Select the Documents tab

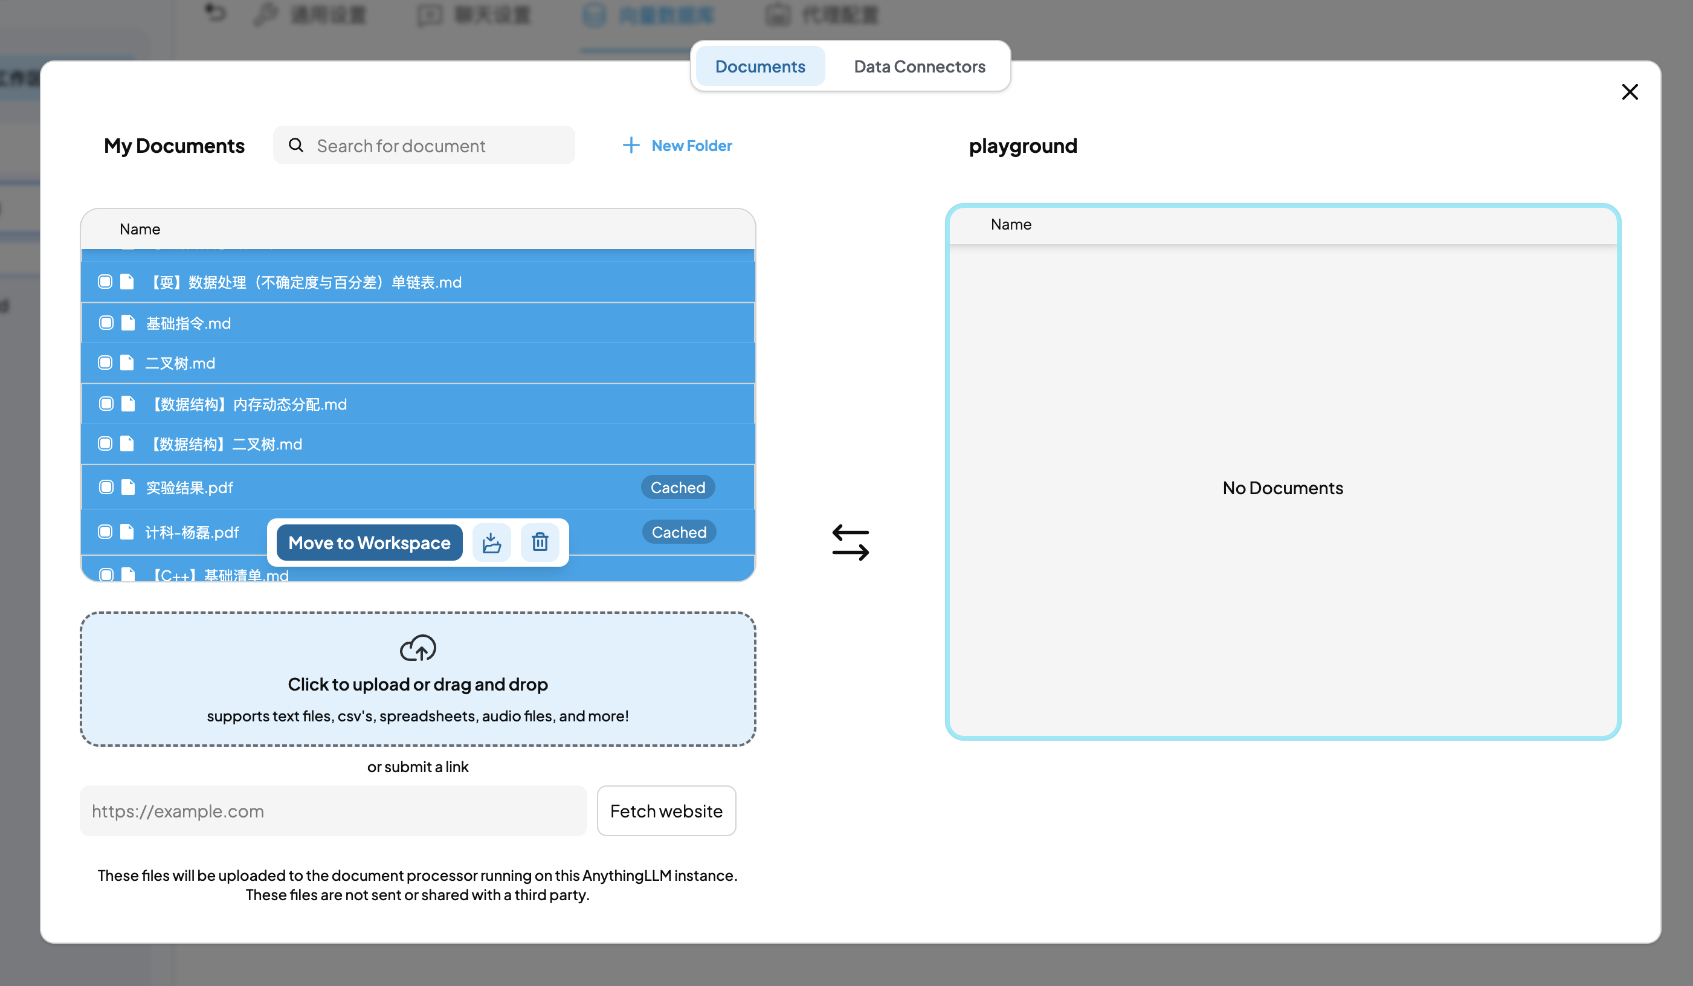click(x=760, y=66)
